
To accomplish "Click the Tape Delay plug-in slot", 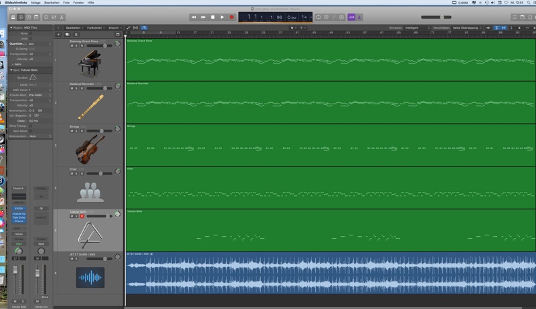I will coord(19,217).
